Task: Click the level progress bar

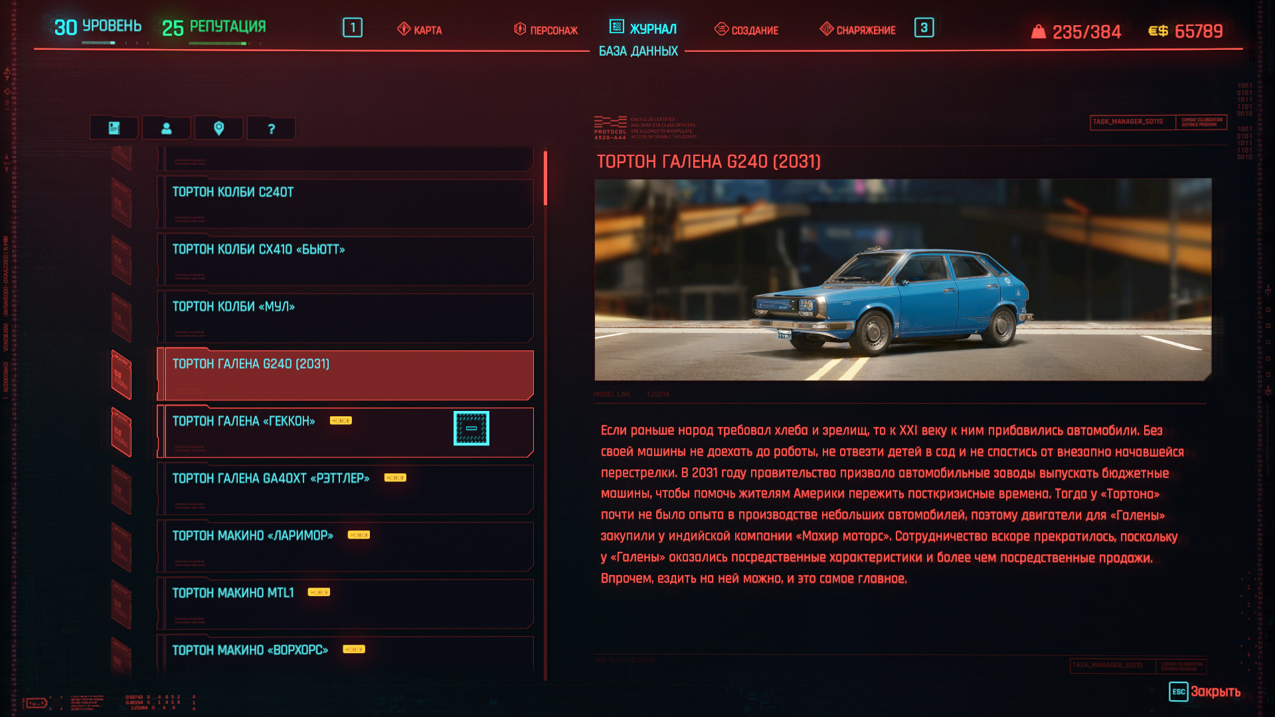Action: tap(115, 43)
